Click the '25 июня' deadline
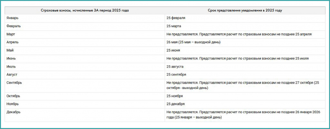330x129 pixels. tap(173, 51)
